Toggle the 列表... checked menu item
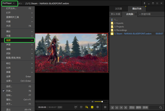 [9, 91]
